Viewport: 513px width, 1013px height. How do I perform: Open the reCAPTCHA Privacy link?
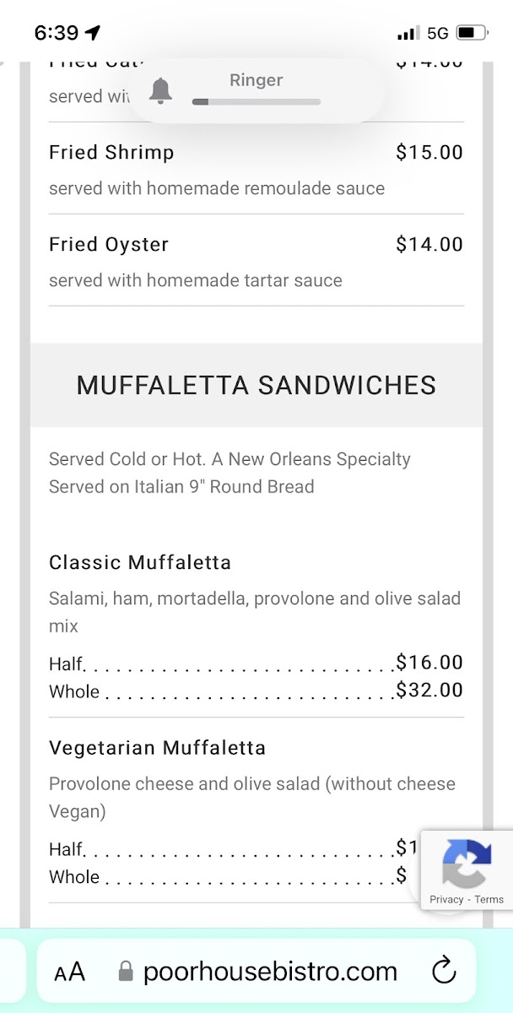tap(446, 899)
